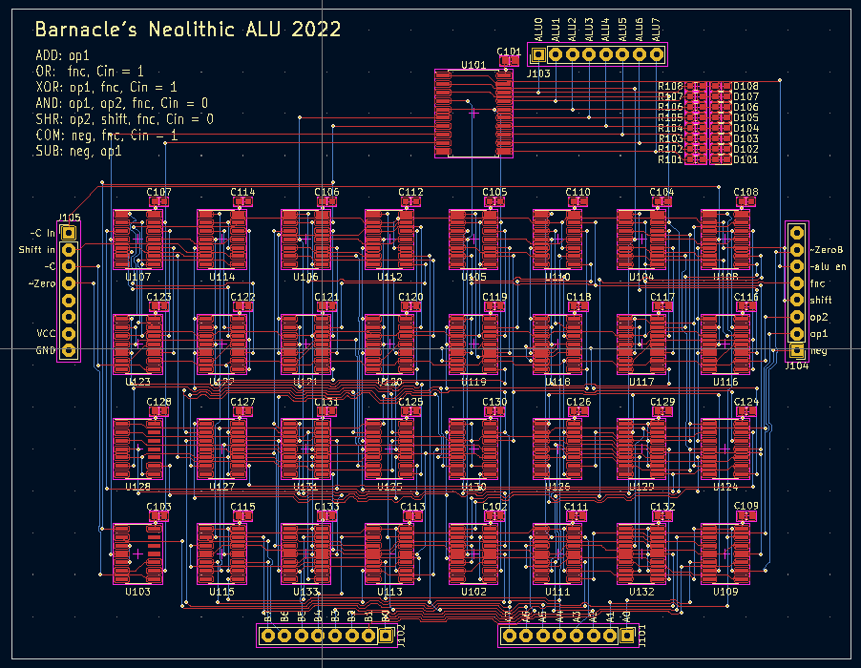Click the square neg pad on J104
This screenshot has width=861, height=668.
pos(796,351)
